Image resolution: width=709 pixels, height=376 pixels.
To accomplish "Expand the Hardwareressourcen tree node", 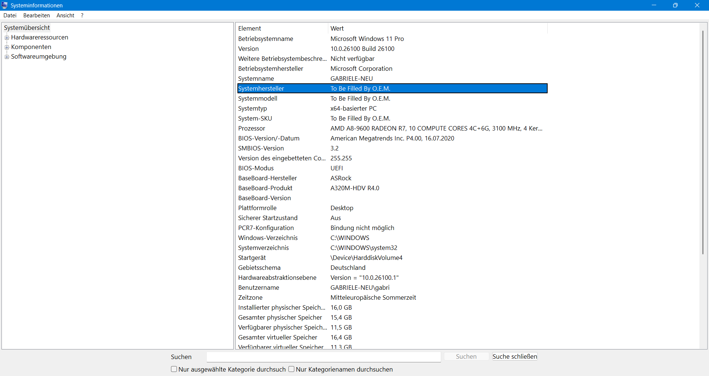I will [x=7, y=38].
